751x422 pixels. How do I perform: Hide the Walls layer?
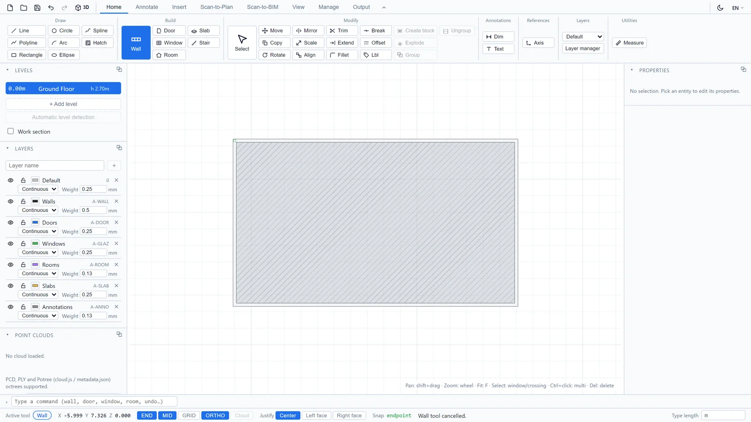tap(10, 201)
